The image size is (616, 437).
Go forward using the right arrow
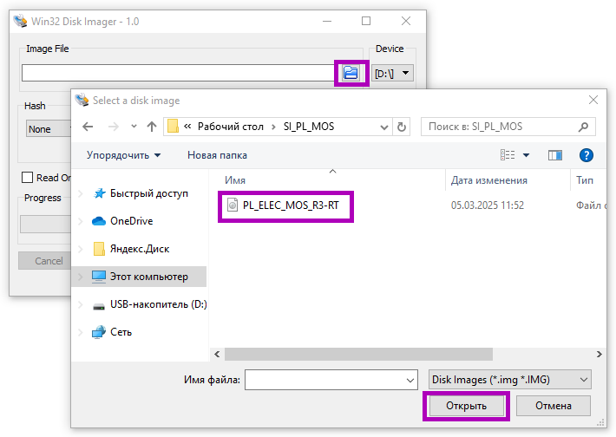pyautogui.click(x=114, y=127)
